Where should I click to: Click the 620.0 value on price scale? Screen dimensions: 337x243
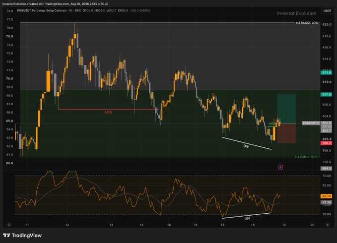click(327, 25)
